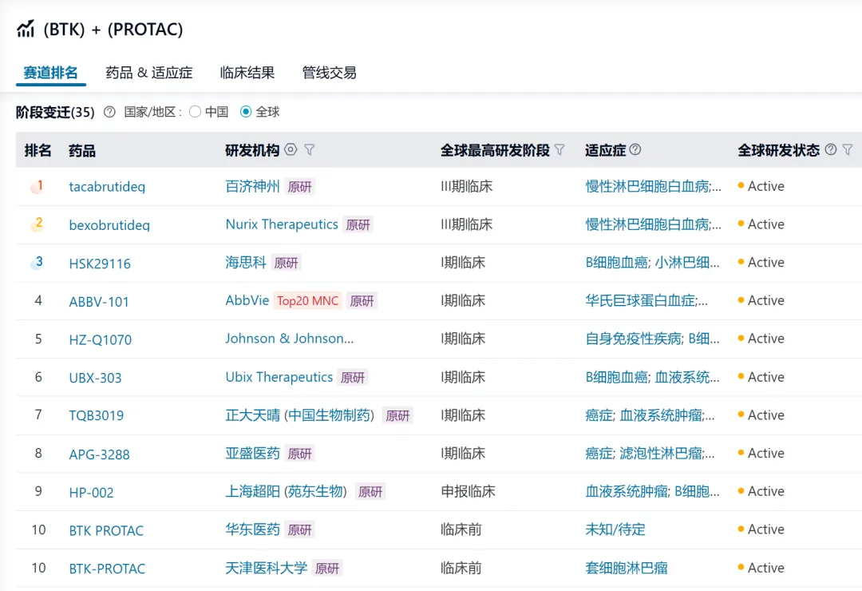Click Active status in HP-002 row
The image size is (862, 591).
coord(761,491)
